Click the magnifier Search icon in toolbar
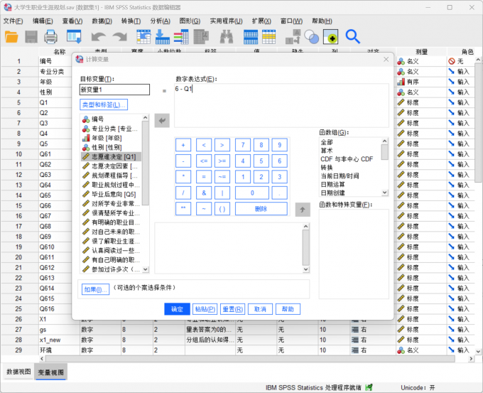 coord(352,37)
